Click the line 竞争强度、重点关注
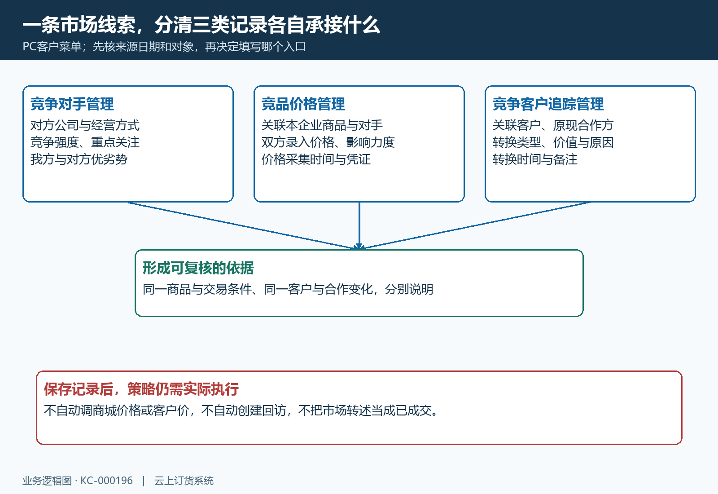Screen dimensions: 718x494 (85, 142)
